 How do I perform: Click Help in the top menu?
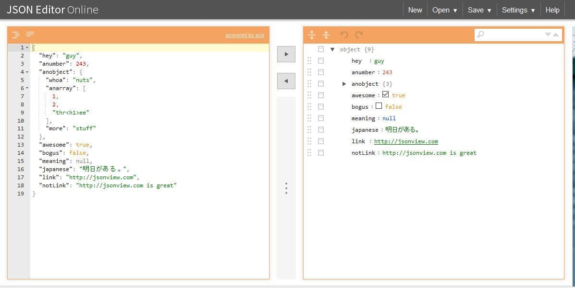552,10
